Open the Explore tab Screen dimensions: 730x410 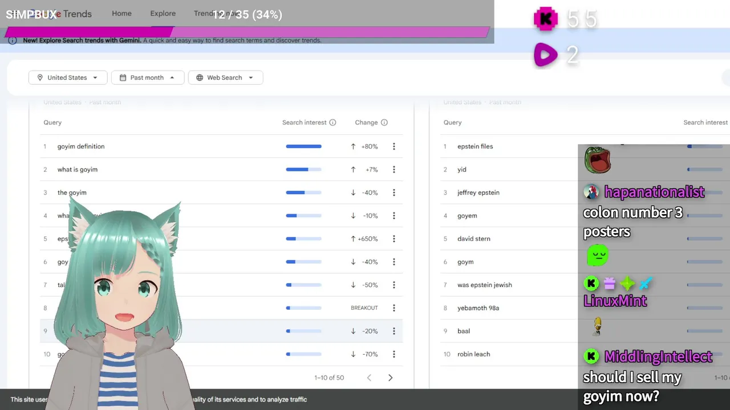(163, 13)
